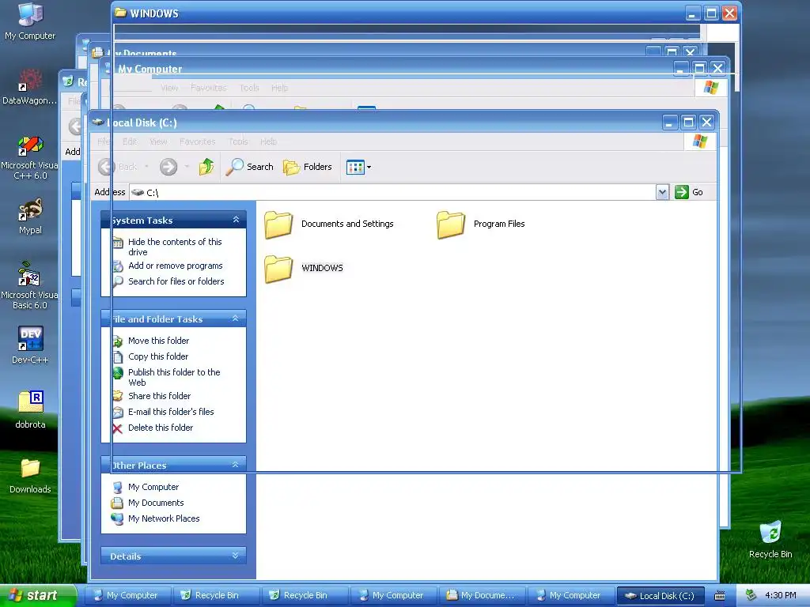Collapse the File and Folder Tasks panel
Image resolution: width=810 pixels, height=607 pixels.
click(236, 319)
